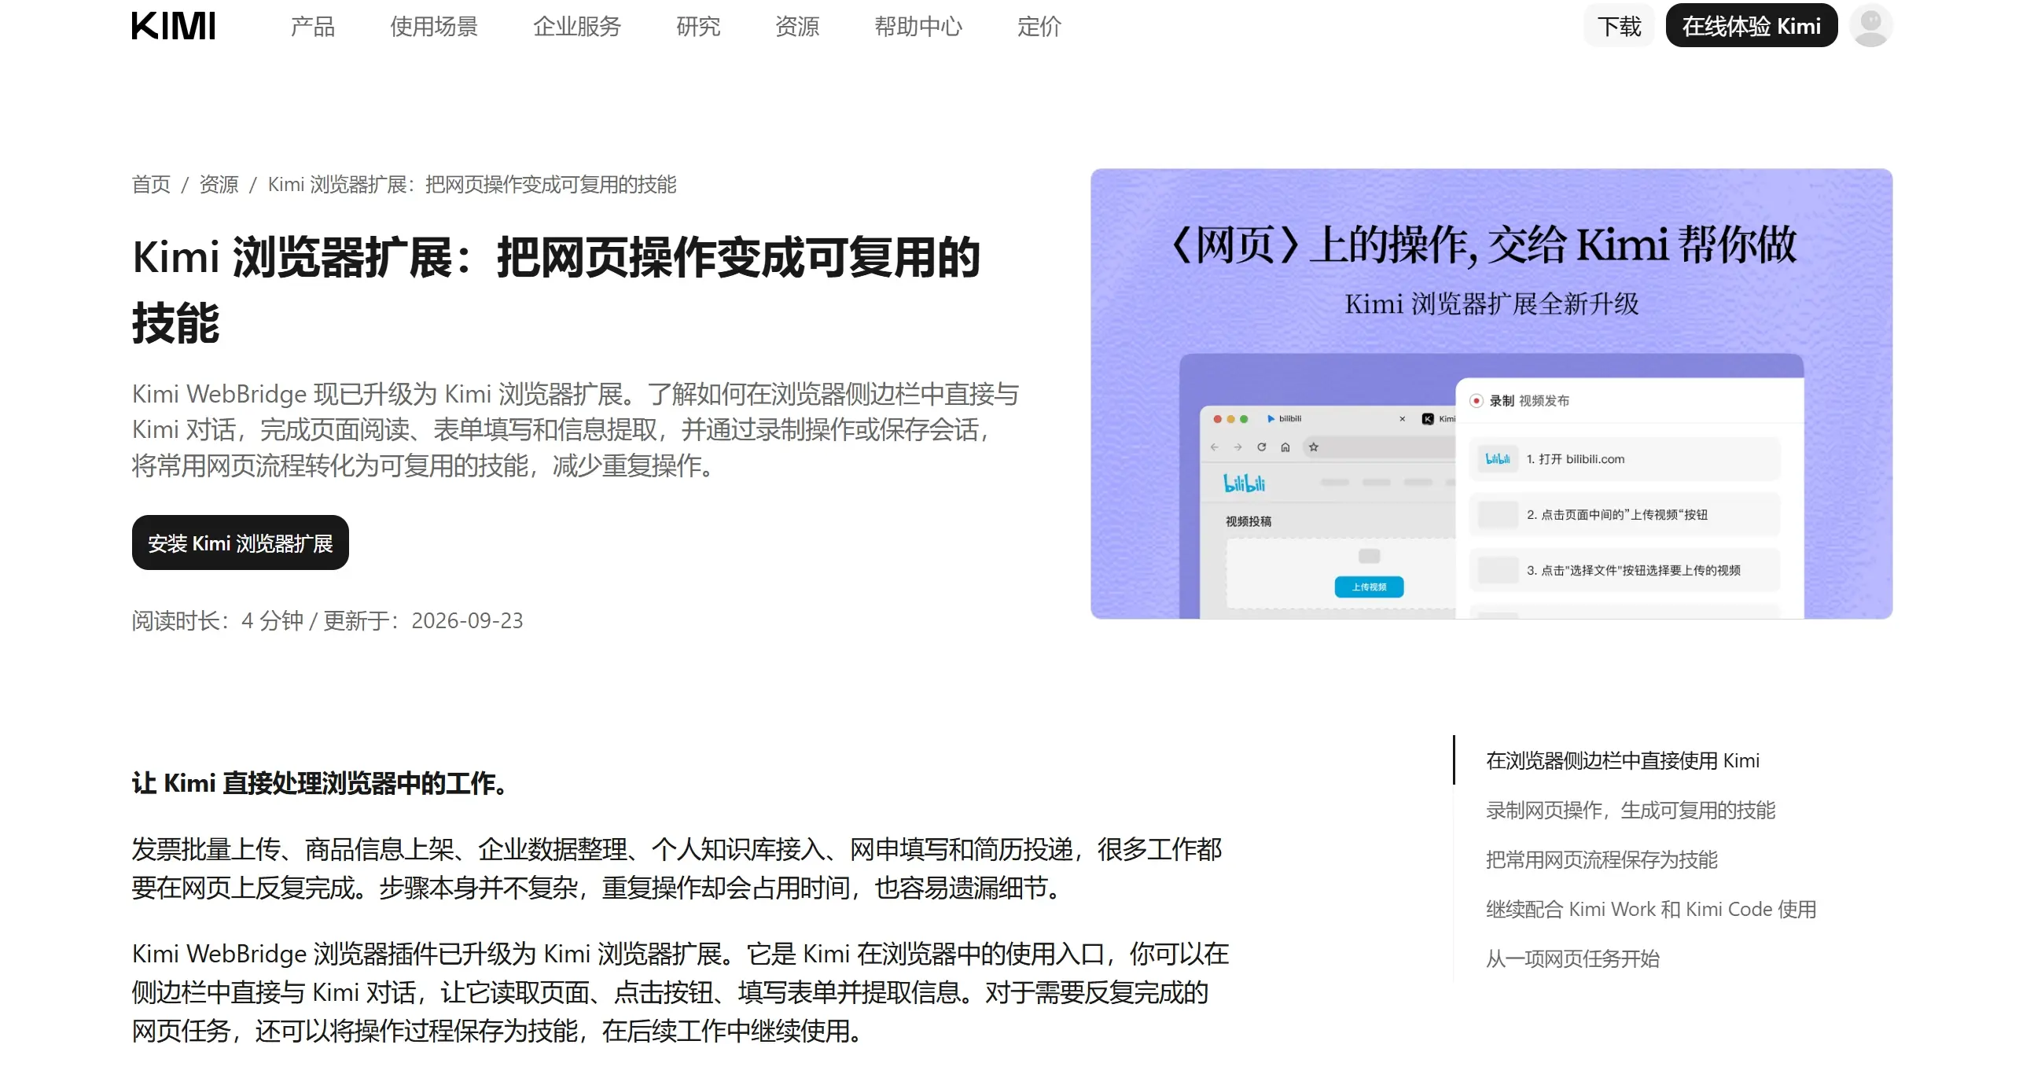Click the 在线体验 Kimi button

[x=1752, y=26]
